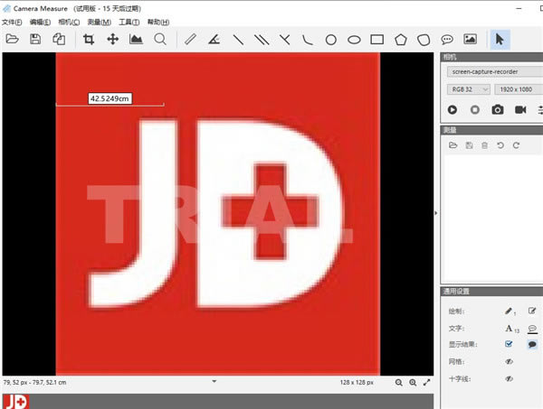This screenshot has width=543, height=409.
Task: Open the screen-capture-recorder device dropdown
Action: (x=491, y=72)
